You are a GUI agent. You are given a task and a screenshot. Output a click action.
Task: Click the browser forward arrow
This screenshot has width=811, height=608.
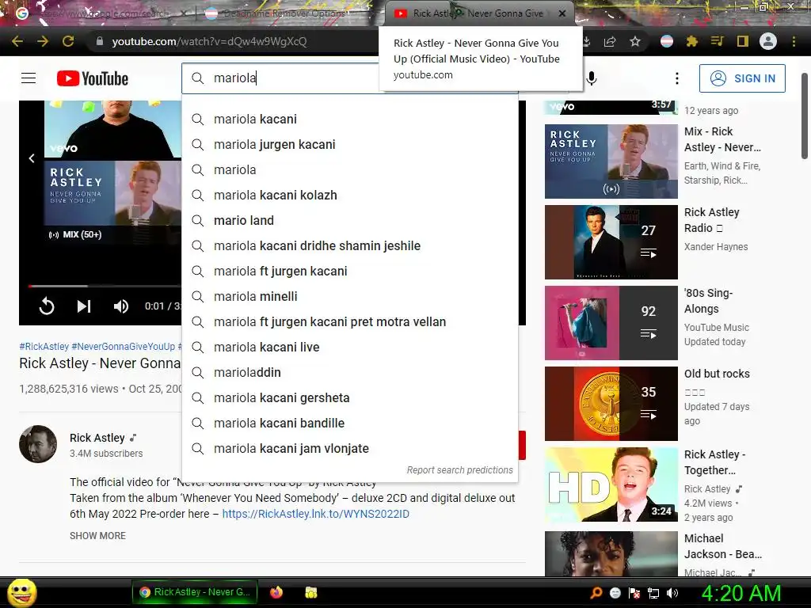tap(43, 41)
